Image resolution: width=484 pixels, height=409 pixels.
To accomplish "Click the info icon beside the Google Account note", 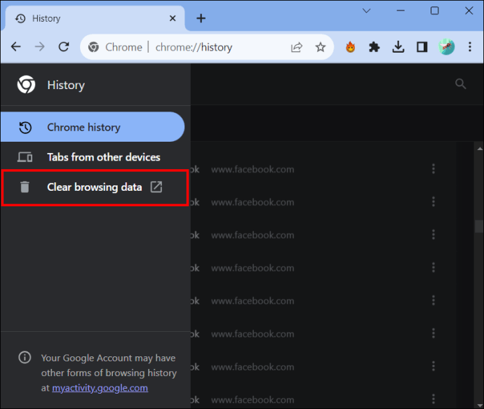I will coord(25,358).
